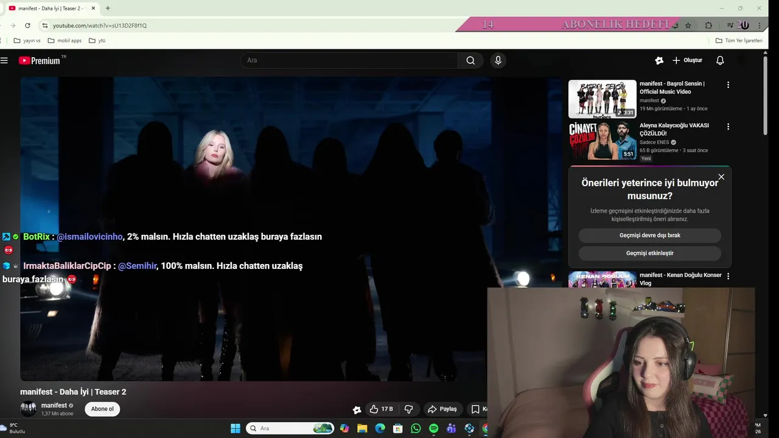Open Microsoft Teams from taskbar
The image size is (779, 438).
451,428
